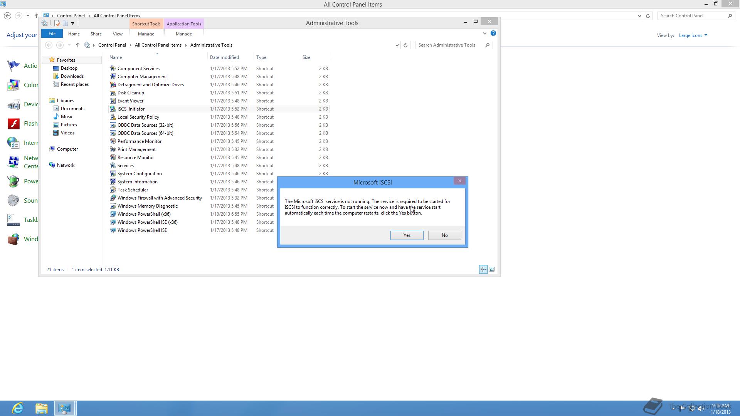Open the recent locations dropdown arrow
The height and width of the screenshot is (416, 740).
coord(69,45)
